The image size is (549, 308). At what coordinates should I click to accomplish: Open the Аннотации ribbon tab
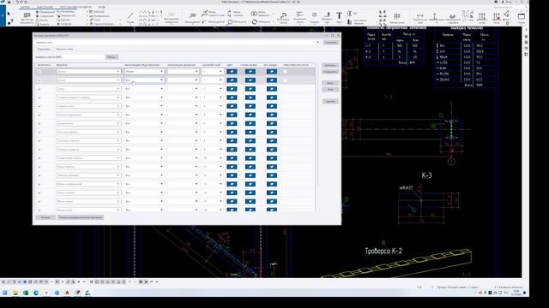[x=45, y=7]
